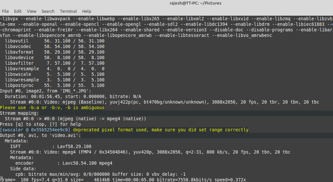Image resolution: width=333 pixels, height=182 pixels.
Task: Click the libavcodec version line
Action: 55,46
